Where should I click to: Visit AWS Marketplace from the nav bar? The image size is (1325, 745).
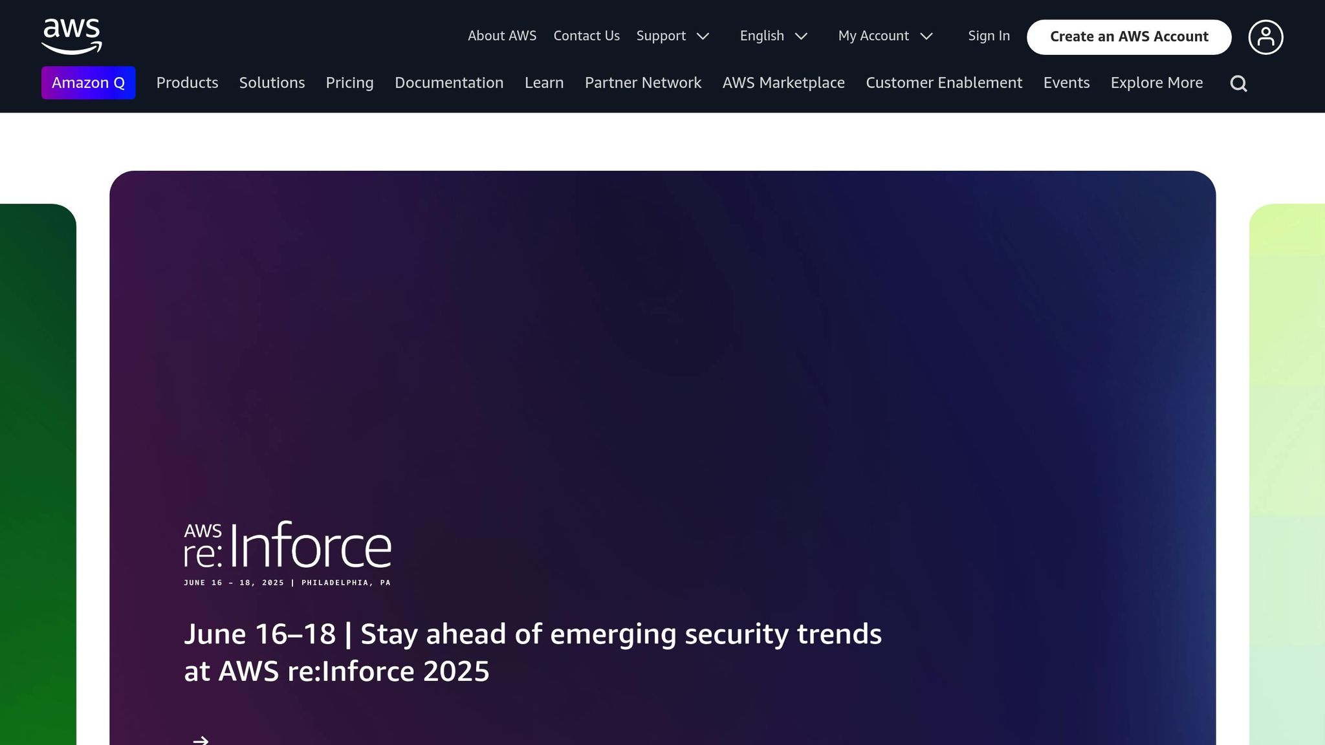(x=783, y=83)
